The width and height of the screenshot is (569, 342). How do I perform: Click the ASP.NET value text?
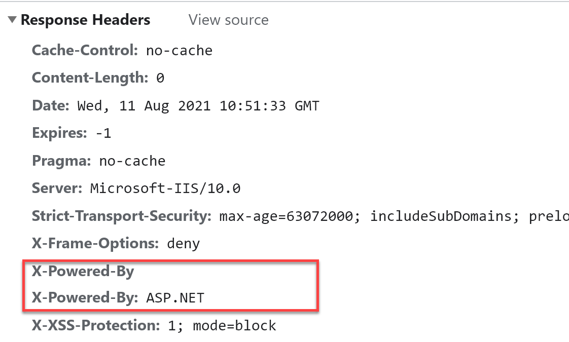174,297
